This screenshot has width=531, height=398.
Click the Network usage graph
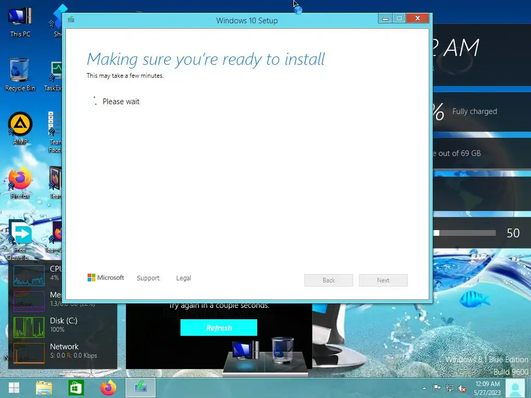point(29,353)
